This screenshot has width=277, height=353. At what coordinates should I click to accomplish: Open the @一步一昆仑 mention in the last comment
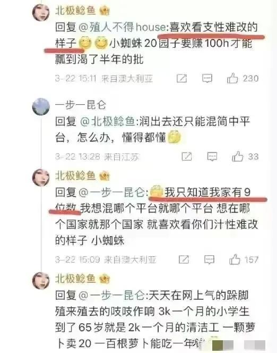click(111, 296)
